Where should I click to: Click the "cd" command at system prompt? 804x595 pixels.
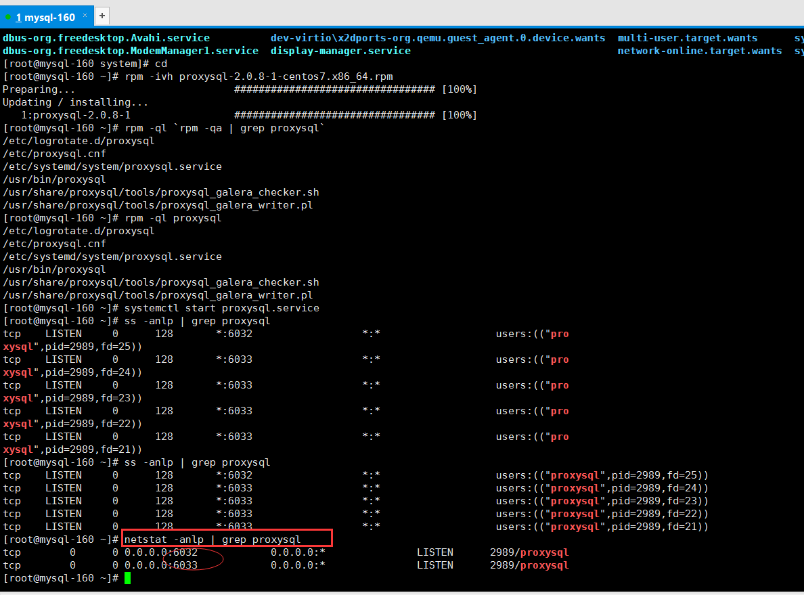point(161,64)
